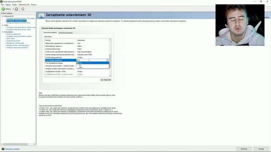Select the pre-rendered virtual reality frames row
Image resolution: width=271 pixels, height=152 pixels.
point(61,68)
